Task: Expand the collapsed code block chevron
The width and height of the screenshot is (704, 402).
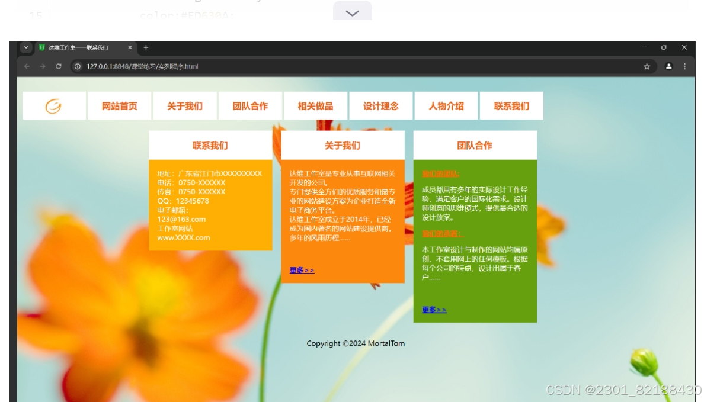Action: (353, 12)
